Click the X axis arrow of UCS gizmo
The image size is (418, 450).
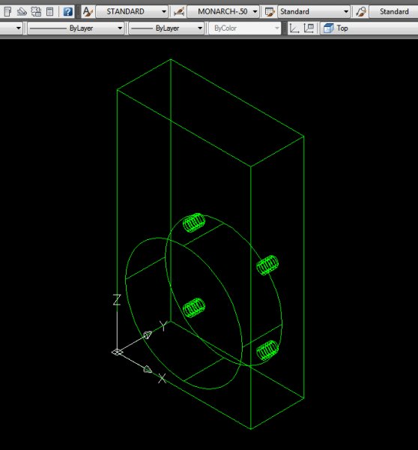pyautogui.click(x=148, y=369)
